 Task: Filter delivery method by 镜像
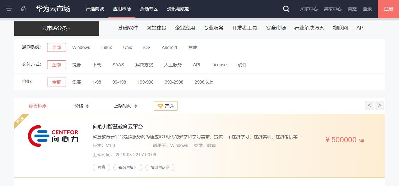77,65
